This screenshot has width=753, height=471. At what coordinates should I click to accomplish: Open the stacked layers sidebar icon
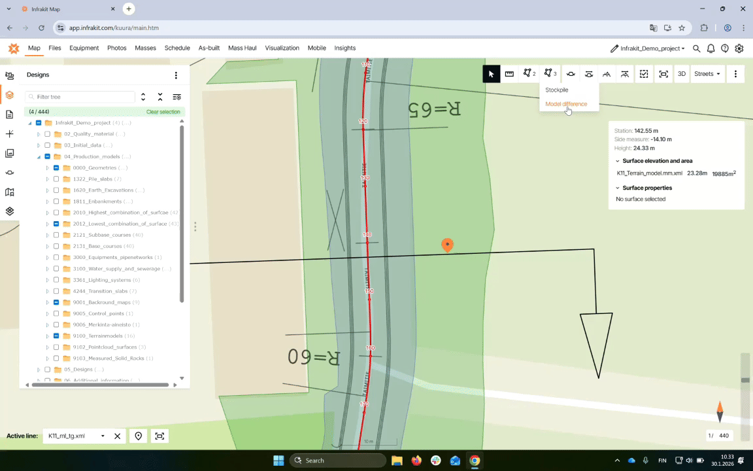tap(9, 211)
